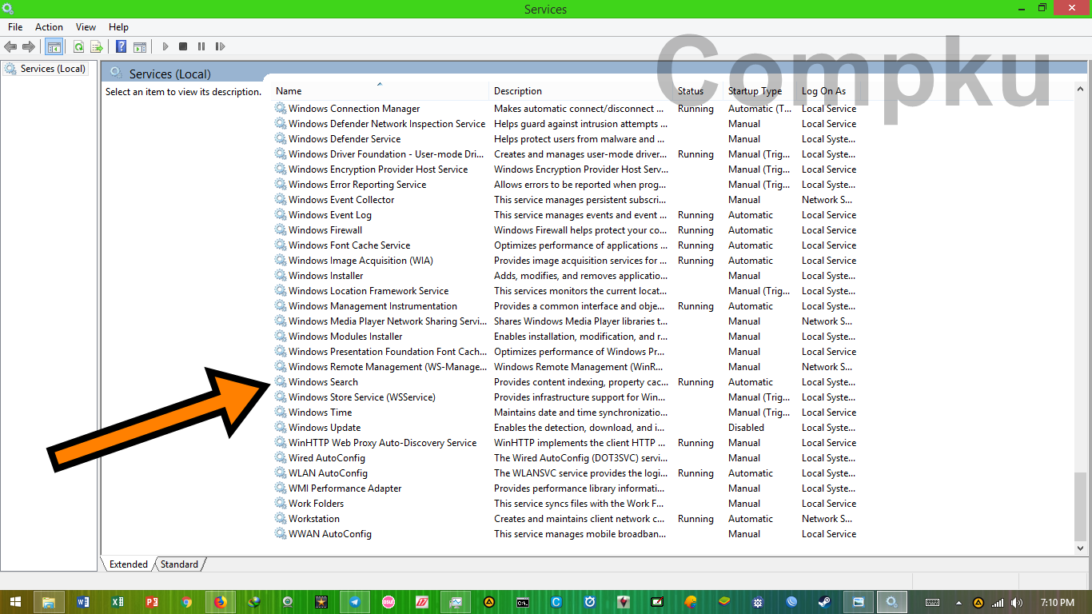Open the volume speaker tray icon
Viewport: 1092px width, 614px height.
pyautogui.click(x=1016, y=603)
